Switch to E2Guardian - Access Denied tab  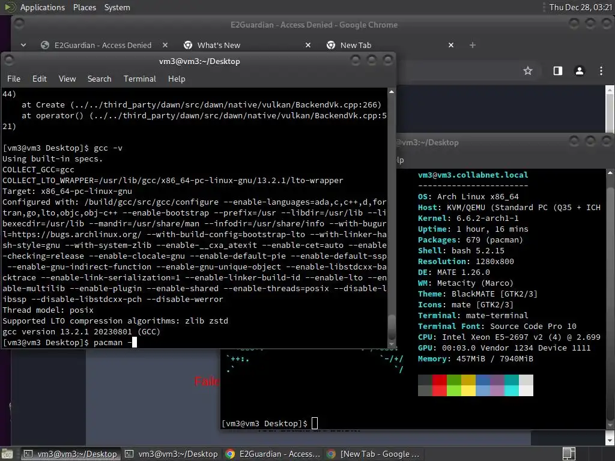pyautogui.click(x=103, y=45)
